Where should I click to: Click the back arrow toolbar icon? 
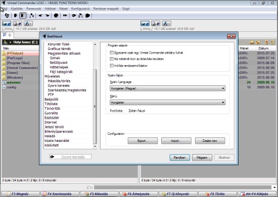[x=40, y=16]
